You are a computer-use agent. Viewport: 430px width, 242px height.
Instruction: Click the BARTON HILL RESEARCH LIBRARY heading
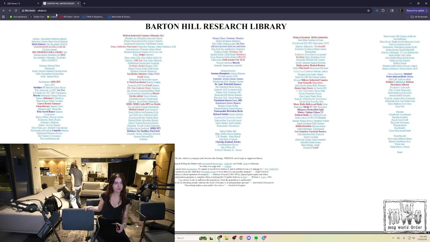coord(216,27)
